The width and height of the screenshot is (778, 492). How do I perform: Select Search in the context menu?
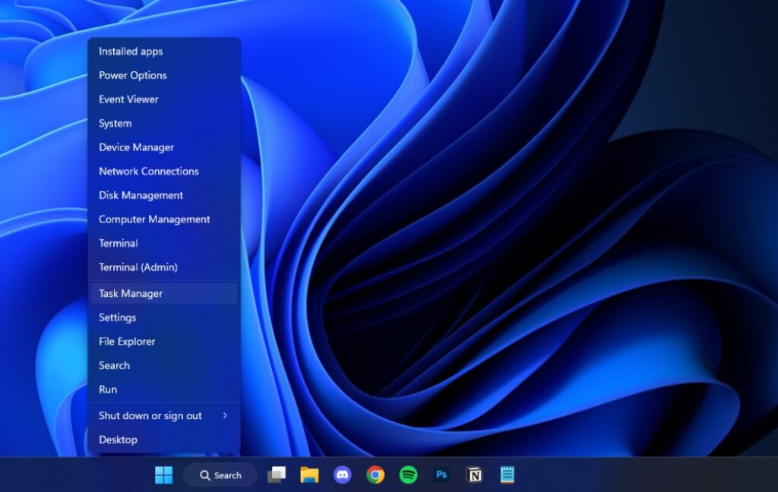click(164, 365)
